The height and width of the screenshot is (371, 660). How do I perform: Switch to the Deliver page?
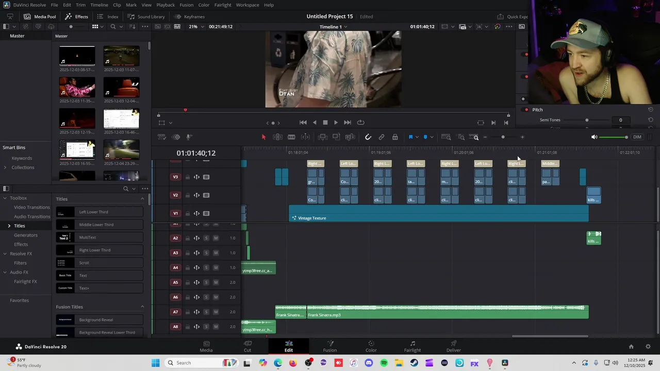pyautogui.click(x=454, y=346)
